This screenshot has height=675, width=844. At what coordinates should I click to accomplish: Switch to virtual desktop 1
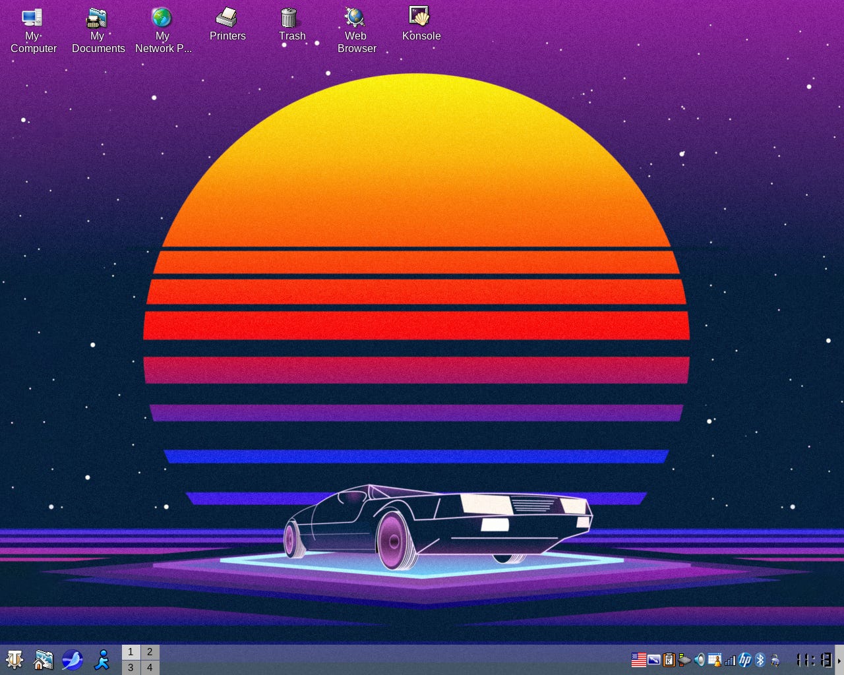pyautogui.click(x=131, y=652)
